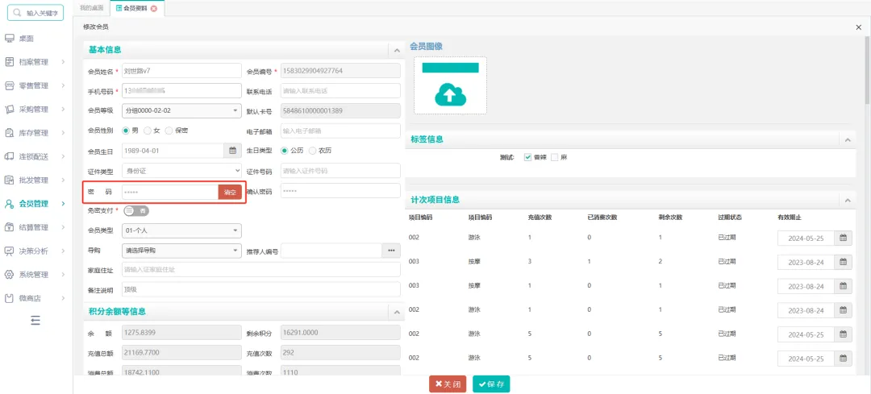Expand the 档案管理 menu chevron
This screenshot has width=871, height=394.
pos(64,62)
